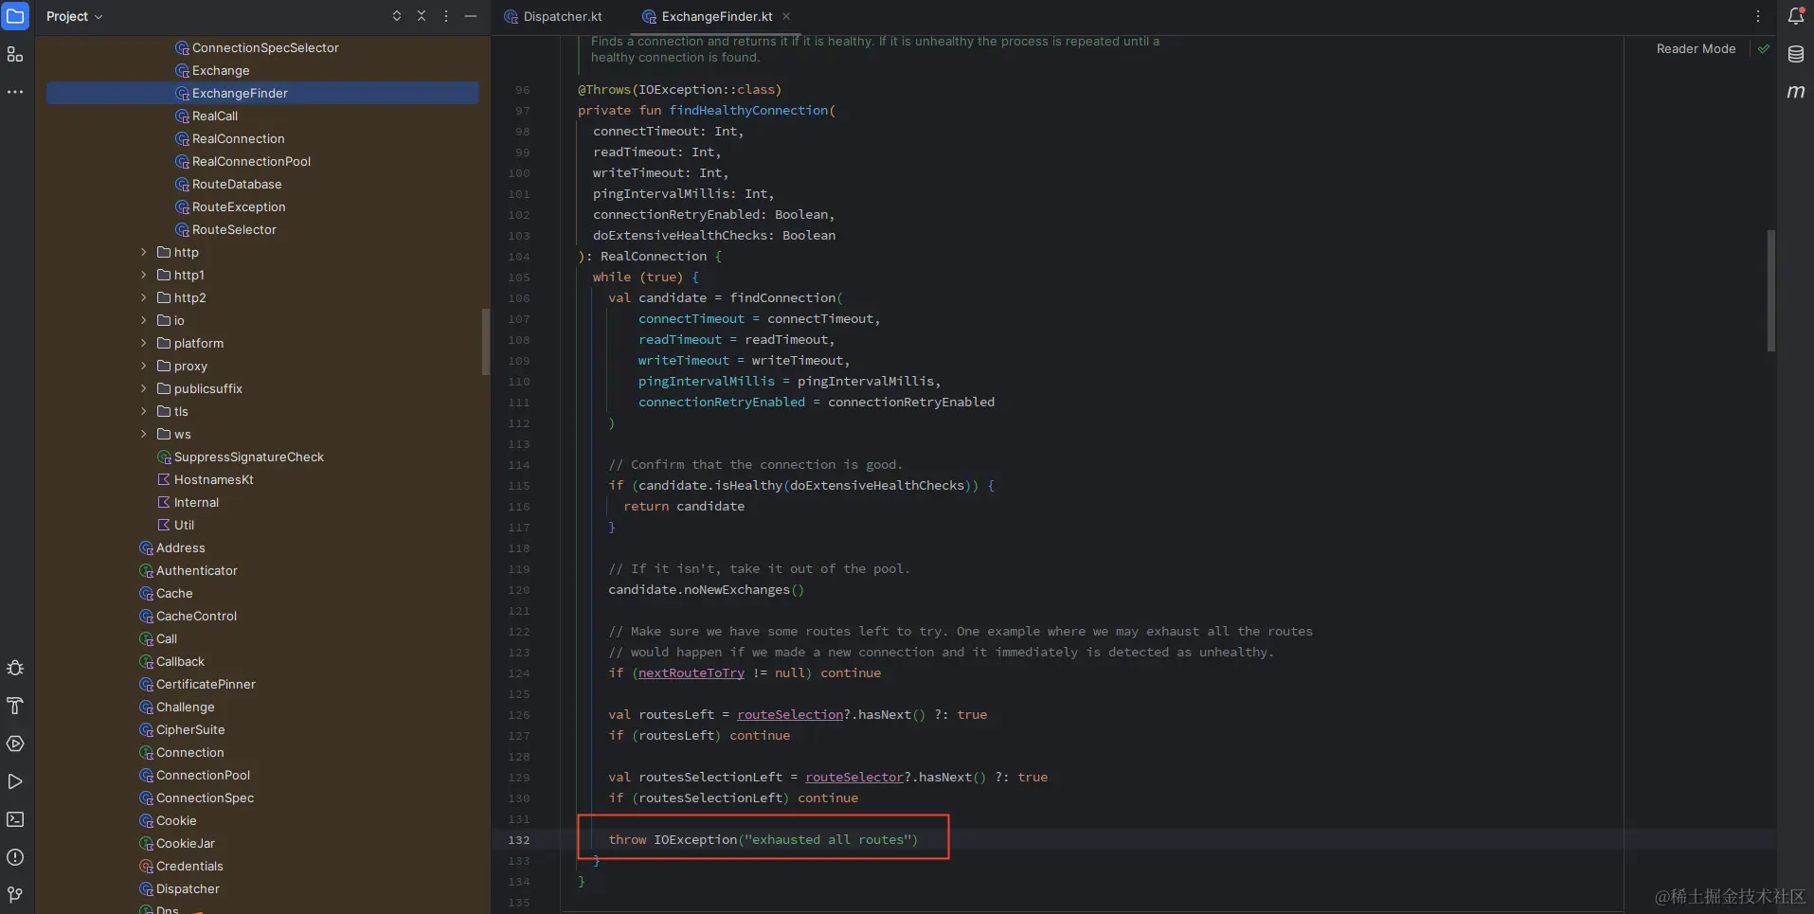The height and width of the screenshot is (914, 1814).
Task: Open the Terminal tool window
Action: (x=15, y=819)
